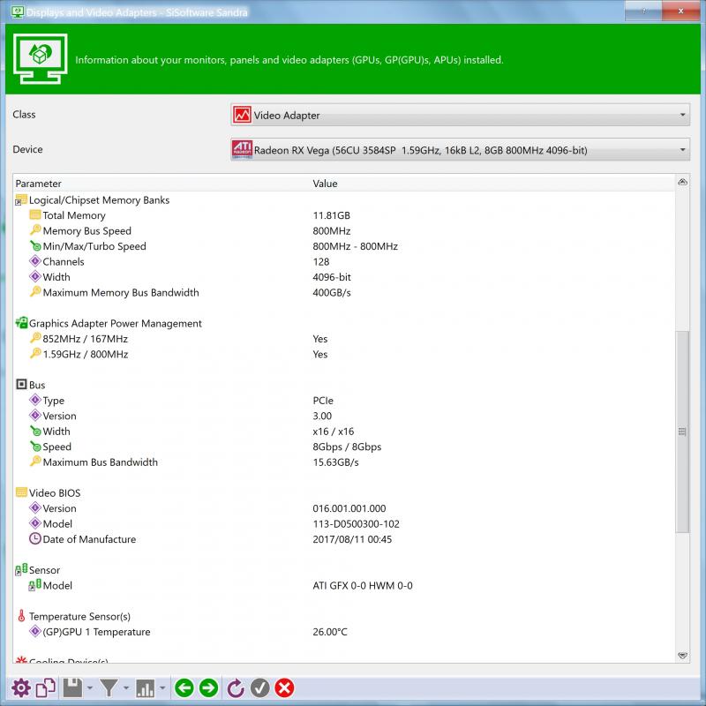Click the Bus group square icon

coord(21,384)
